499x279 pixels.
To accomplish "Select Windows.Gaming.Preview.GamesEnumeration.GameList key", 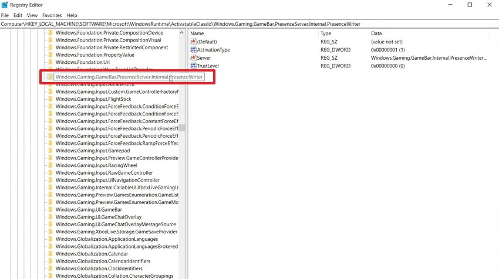I will click(x=117, y=195).
